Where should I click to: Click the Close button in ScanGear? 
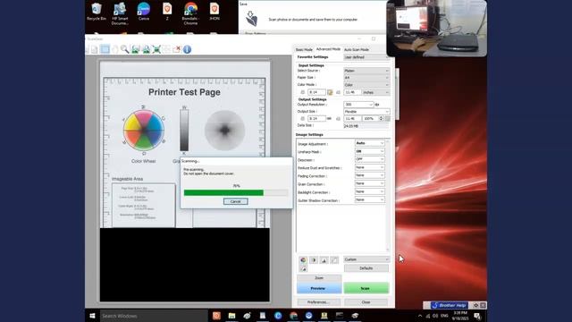pyautogui.click(x=366, y=302)
